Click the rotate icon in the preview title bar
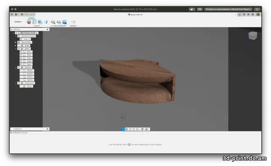Image resolution: width=271 pixels, height=166 pixels. pos(192,9)
